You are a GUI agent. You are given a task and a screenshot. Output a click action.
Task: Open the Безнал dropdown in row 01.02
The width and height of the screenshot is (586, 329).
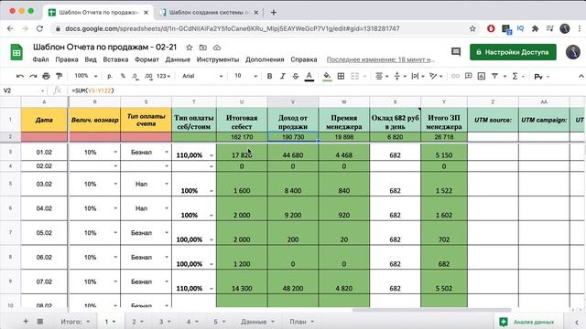(167, 153)
